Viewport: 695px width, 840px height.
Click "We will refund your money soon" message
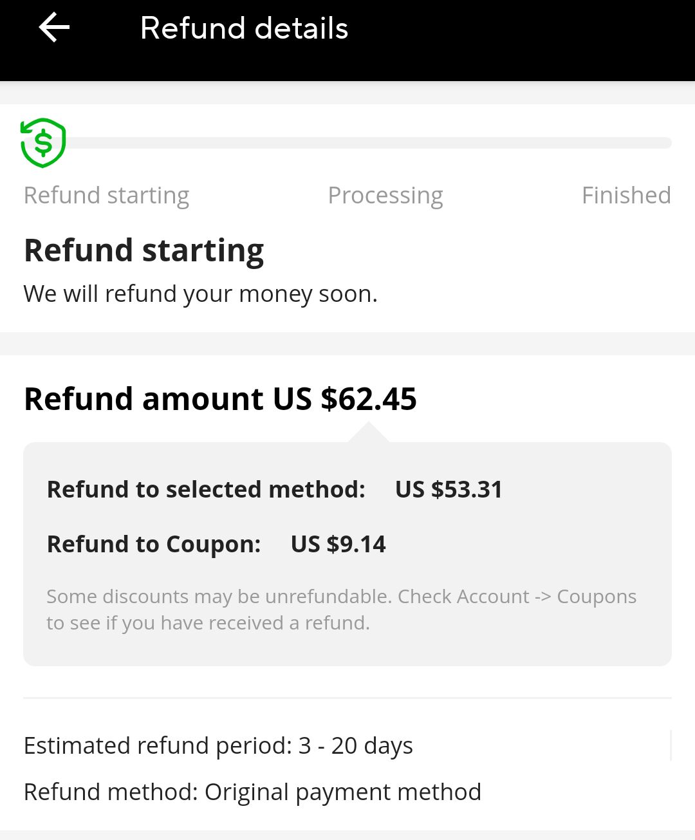[x=200, y=294]
